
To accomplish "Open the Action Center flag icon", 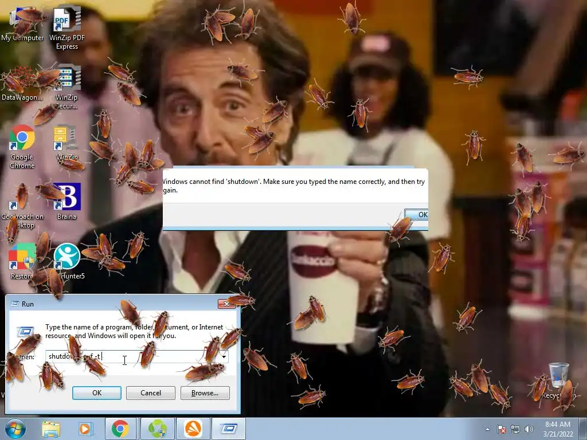I will click(502, 429).
